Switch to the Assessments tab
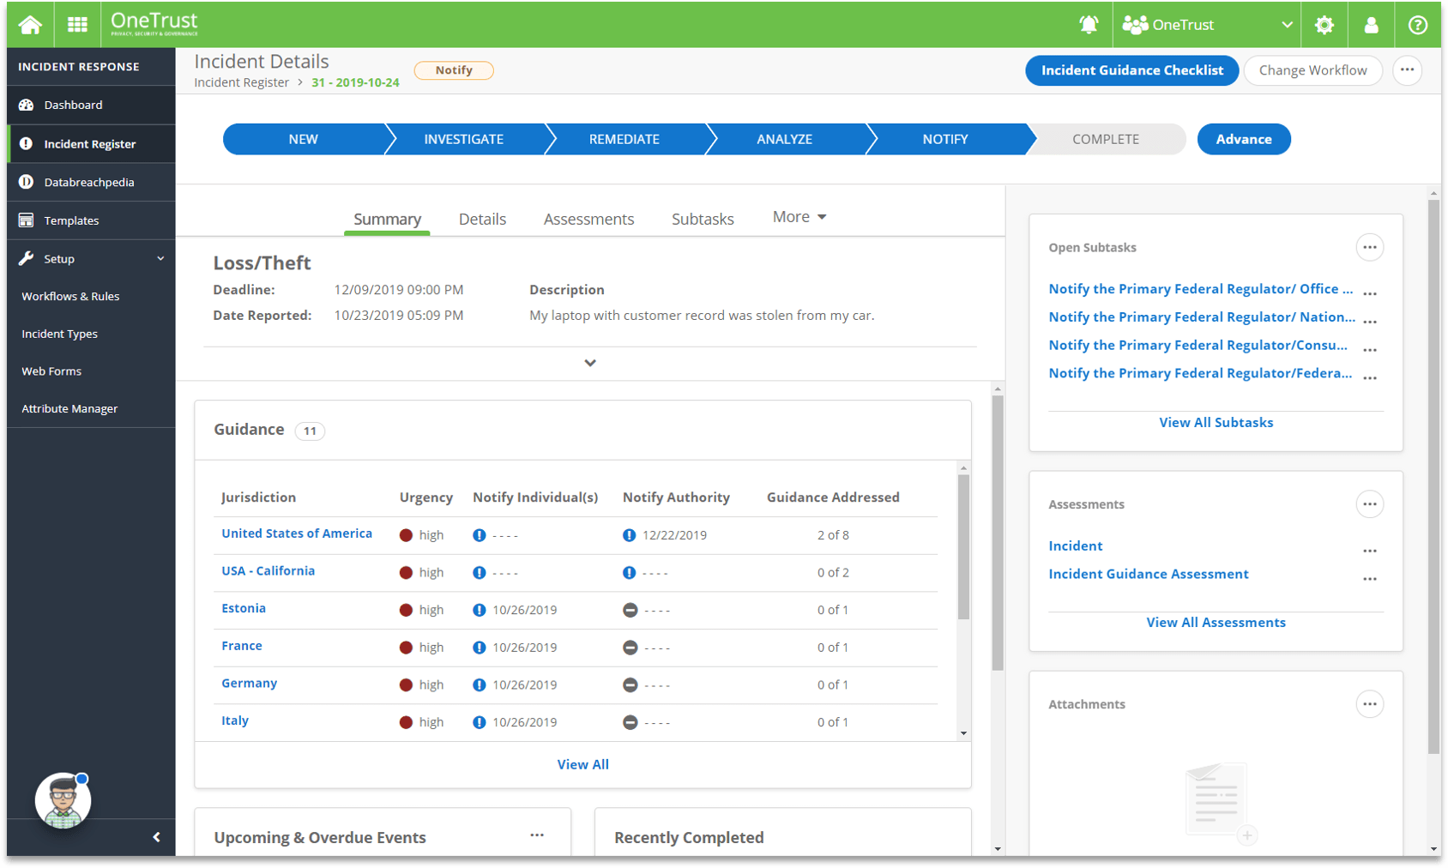 coord(588,219)
